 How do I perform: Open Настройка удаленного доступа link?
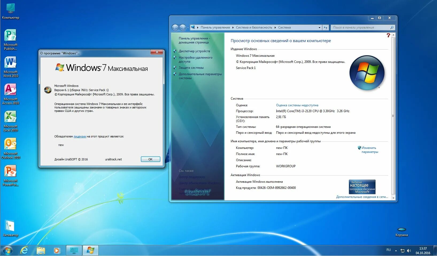tap(195, 59)
